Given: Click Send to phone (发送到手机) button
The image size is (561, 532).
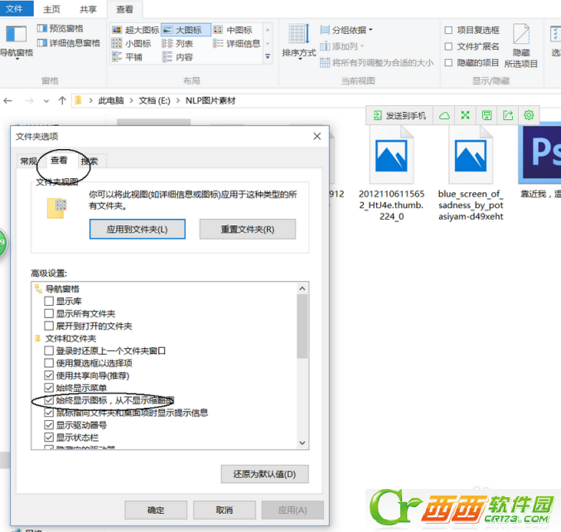Looking at the screenshot, I should pyautogui.click(x=399, y=115).
